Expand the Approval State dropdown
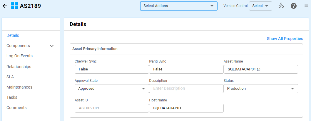 click(112, 89)
